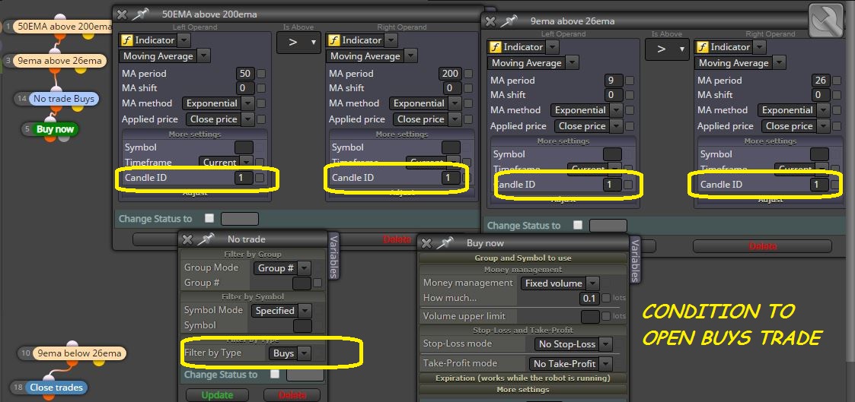This screenshot has width=855, height=402.
Task: Click the wrench tool icon at top right
Action: tap(825, 22)
